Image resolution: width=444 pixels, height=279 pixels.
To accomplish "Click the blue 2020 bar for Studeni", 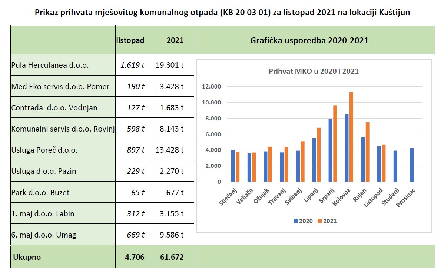I will click(395, 166).
